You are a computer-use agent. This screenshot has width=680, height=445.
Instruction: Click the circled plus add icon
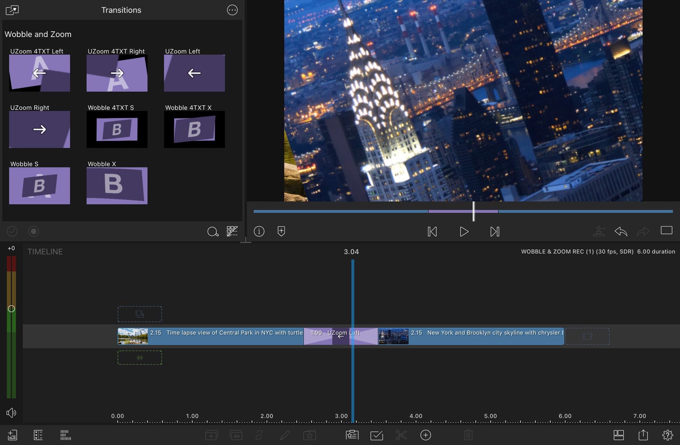coord(425,435)
